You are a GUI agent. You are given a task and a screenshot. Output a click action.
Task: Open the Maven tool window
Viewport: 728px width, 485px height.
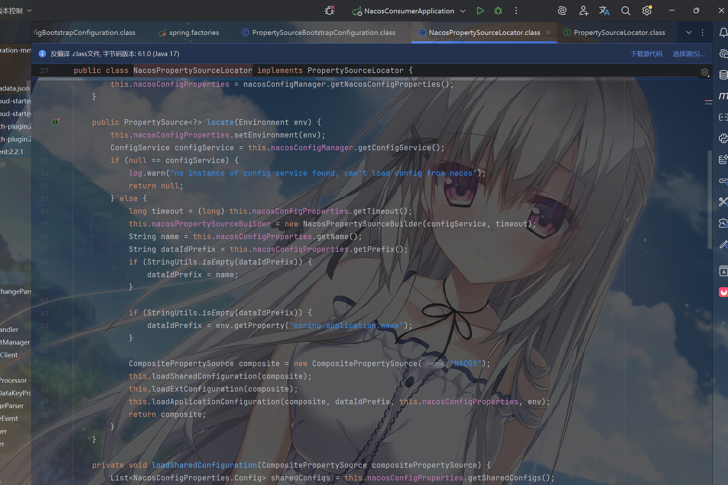(723, 96)
